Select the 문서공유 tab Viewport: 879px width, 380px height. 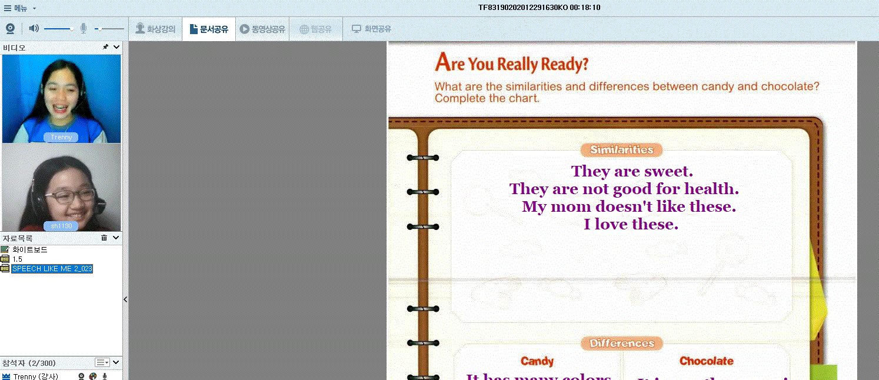[209, 29]
